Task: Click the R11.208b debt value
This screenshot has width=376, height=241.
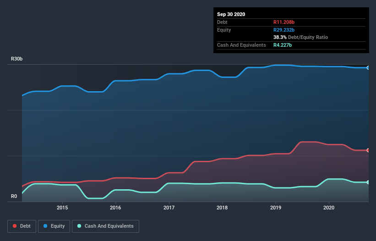Action: (284, 22)
